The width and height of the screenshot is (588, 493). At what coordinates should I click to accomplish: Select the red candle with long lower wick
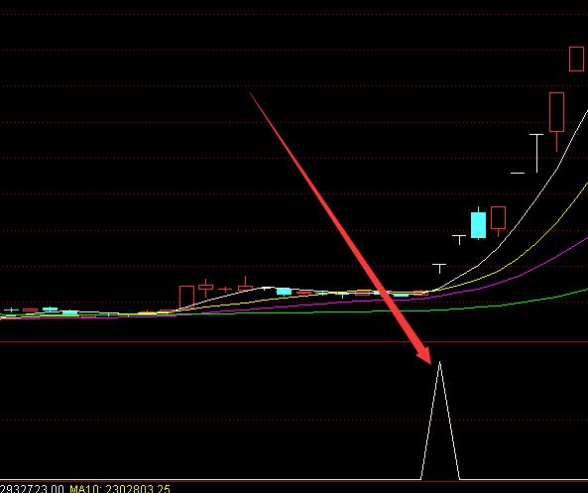[556, 122]
